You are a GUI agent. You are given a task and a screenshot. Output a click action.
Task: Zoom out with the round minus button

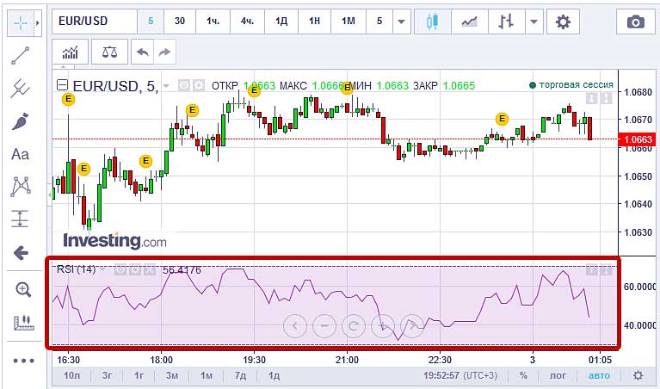tap(324, 326)
